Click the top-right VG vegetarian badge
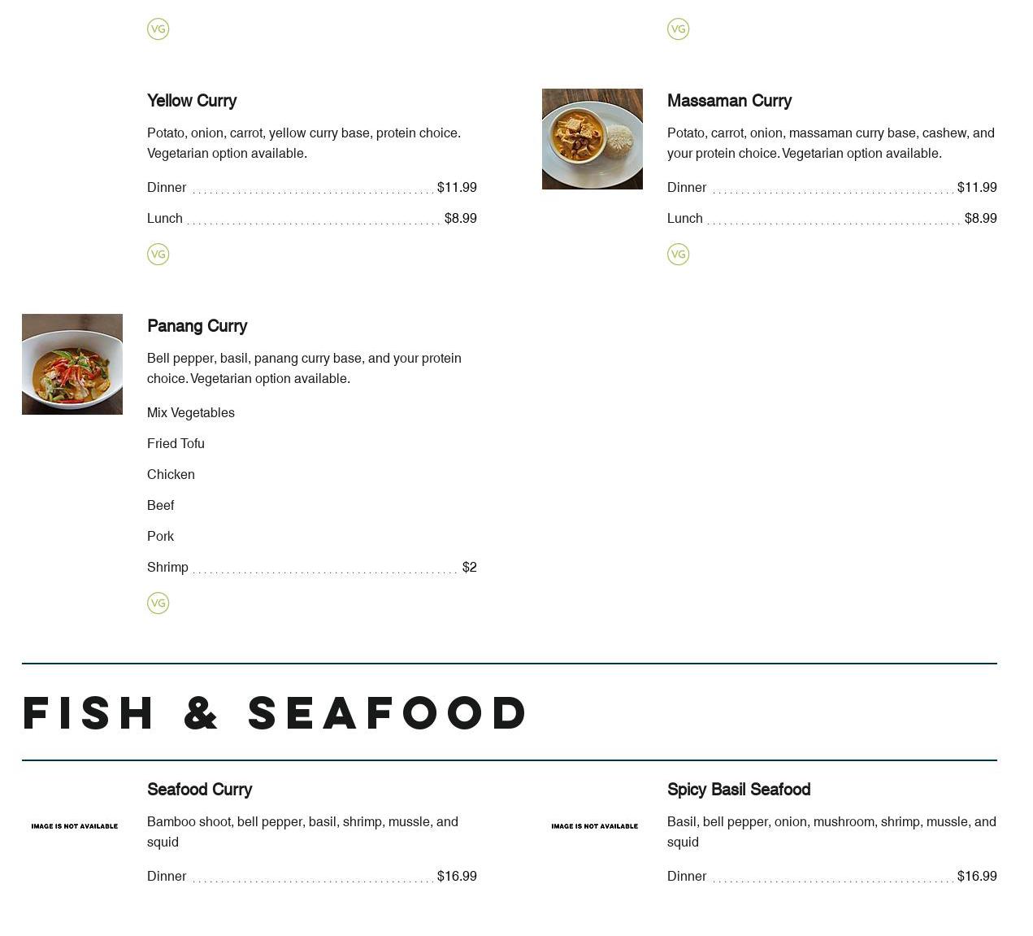 678,29
